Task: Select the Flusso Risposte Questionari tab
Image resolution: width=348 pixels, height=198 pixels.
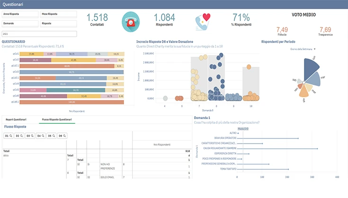Action: 57,120
